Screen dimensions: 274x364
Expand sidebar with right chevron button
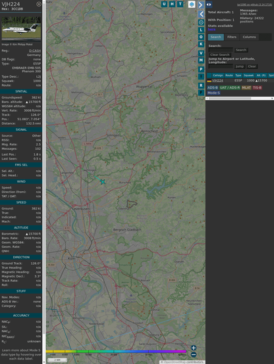pos(201,5)
